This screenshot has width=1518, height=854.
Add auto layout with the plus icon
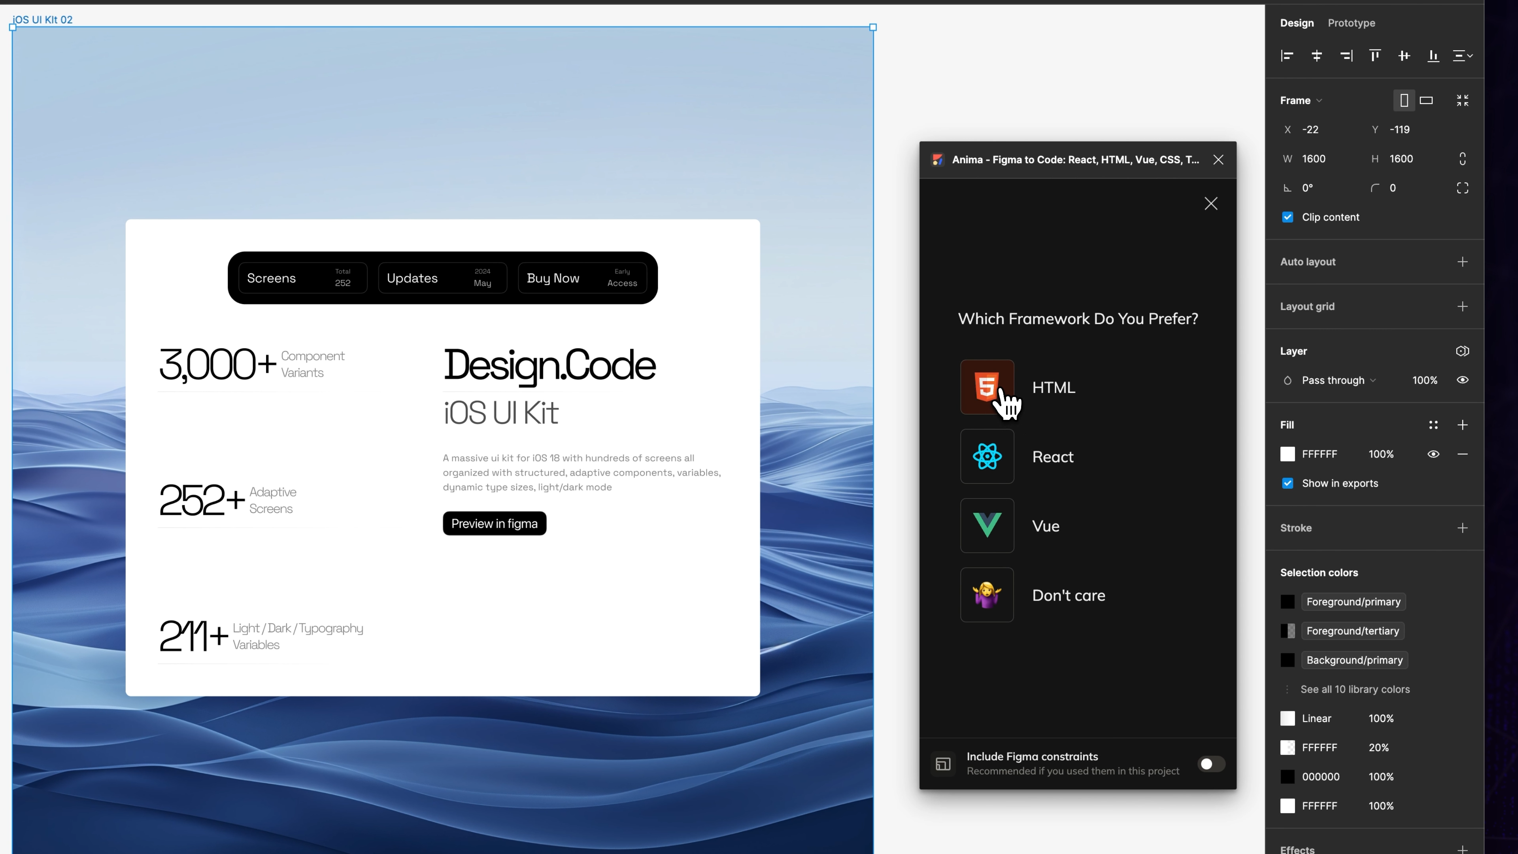pyautogui.click(x=1463, y=262)
